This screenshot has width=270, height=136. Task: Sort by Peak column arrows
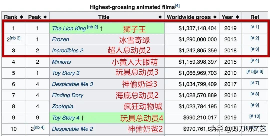point(45,17)
